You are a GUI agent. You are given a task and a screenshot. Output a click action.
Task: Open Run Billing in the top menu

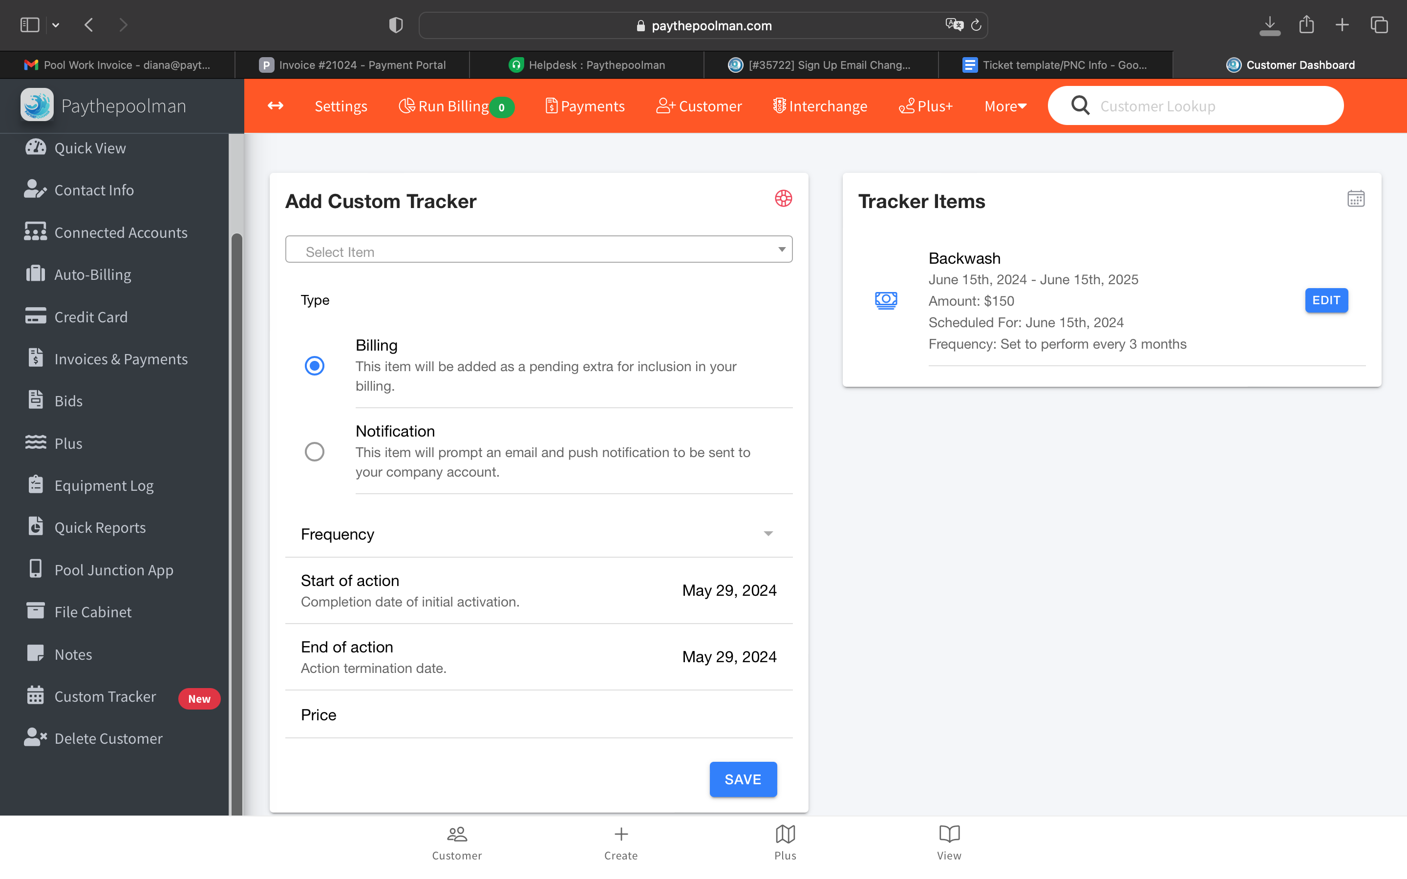453,106
